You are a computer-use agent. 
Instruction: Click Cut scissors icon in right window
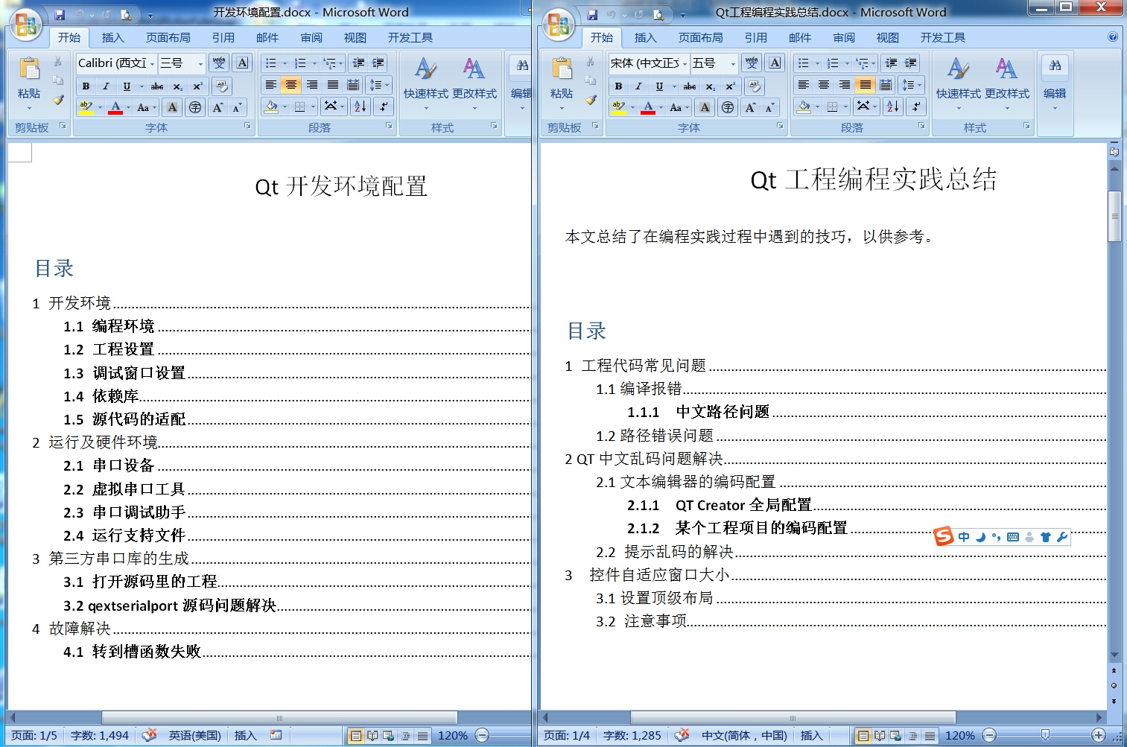tap(591, 62)
